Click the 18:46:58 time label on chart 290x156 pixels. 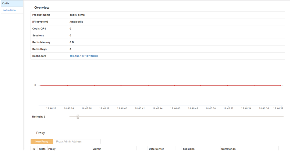coord(278,108)
